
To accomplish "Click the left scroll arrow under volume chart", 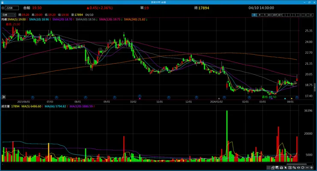I will click(x=3, y=164).
